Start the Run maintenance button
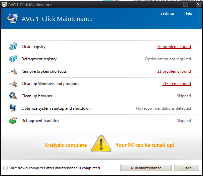Image resolution: width=203 pixels, height=176 pixels. coord(146,168)
